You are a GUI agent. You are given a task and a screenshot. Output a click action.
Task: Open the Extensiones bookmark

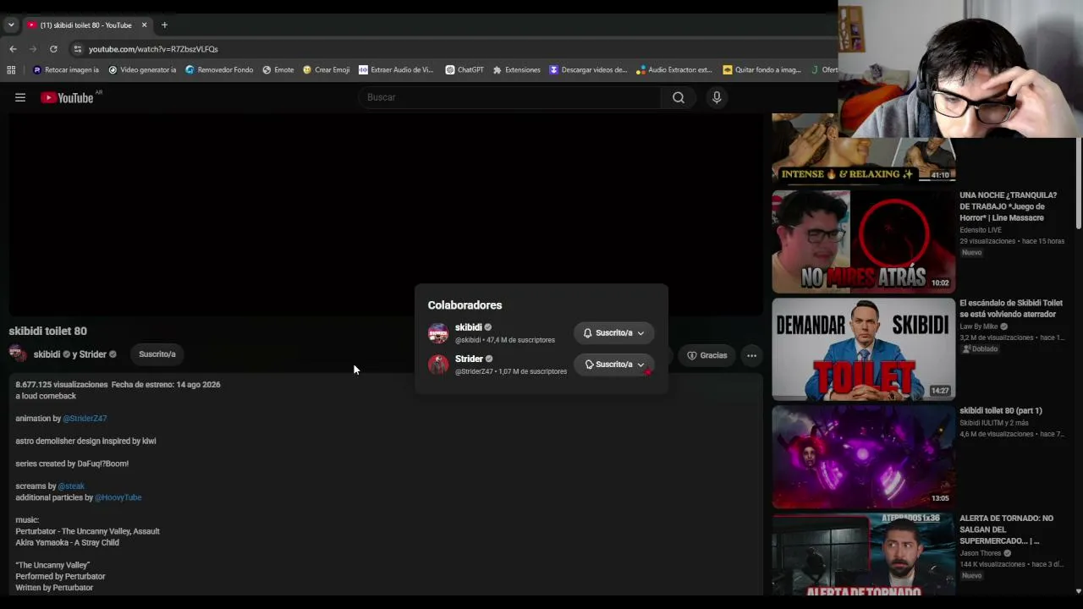[x=516, y=70]
